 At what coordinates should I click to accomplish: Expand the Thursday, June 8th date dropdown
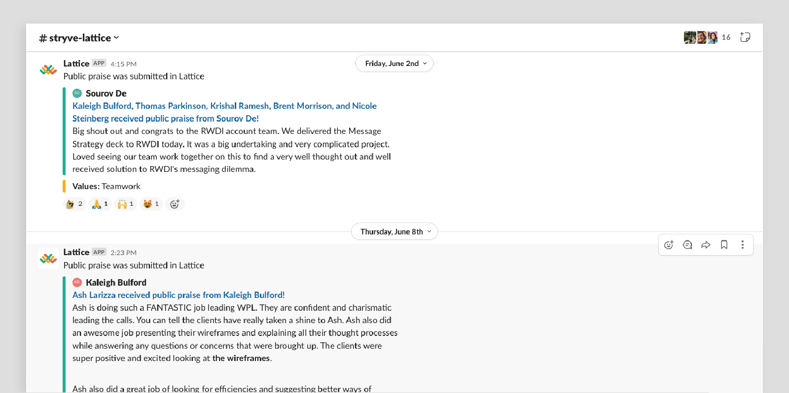point(394,231)
